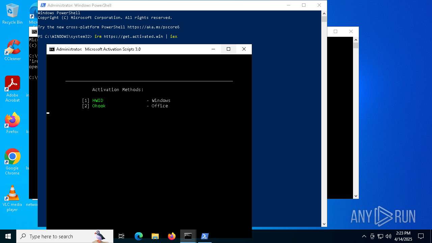Open the Recycle Bin desktop icon
The width and height of the screenshot is (432, 243).
click(x=12, y=14)
